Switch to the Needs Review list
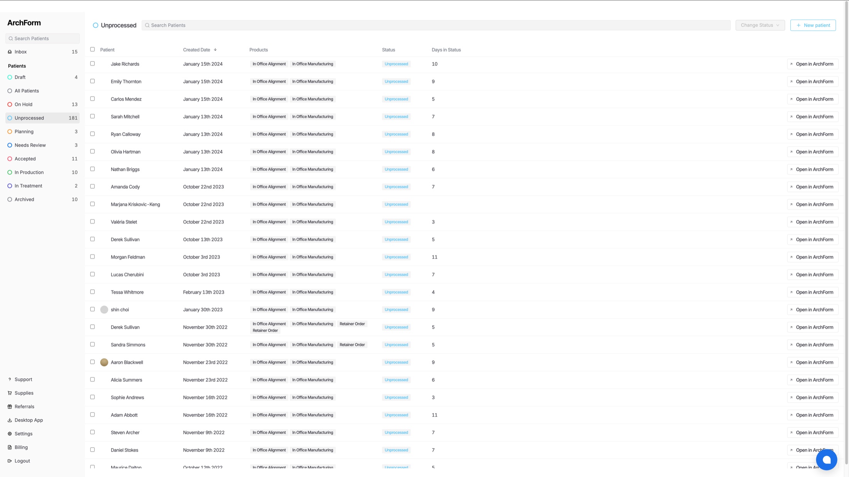Image resolution: width=849 pixels, height=477 pixels. click(30, 145)
